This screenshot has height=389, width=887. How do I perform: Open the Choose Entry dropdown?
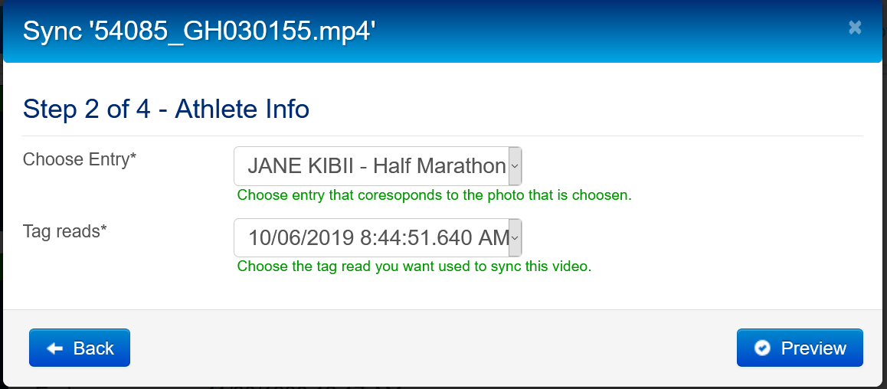[x=377, y=166]
